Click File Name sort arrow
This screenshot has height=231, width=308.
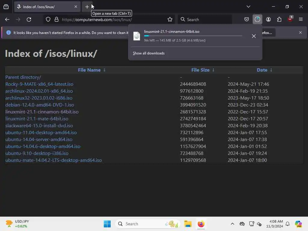click(x=104, y=70)
